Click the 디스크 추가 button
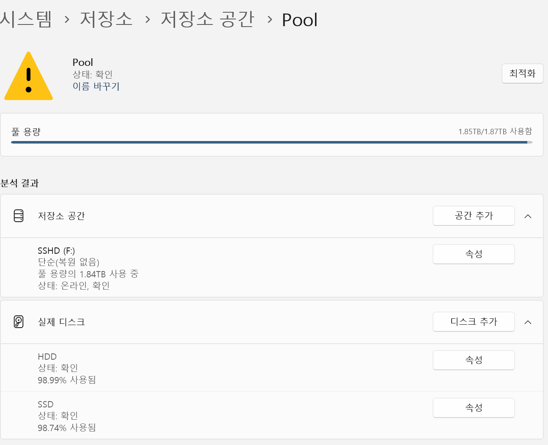Image resolution: width=548 pixels, height=445 pixels. (x=474, y=322)
